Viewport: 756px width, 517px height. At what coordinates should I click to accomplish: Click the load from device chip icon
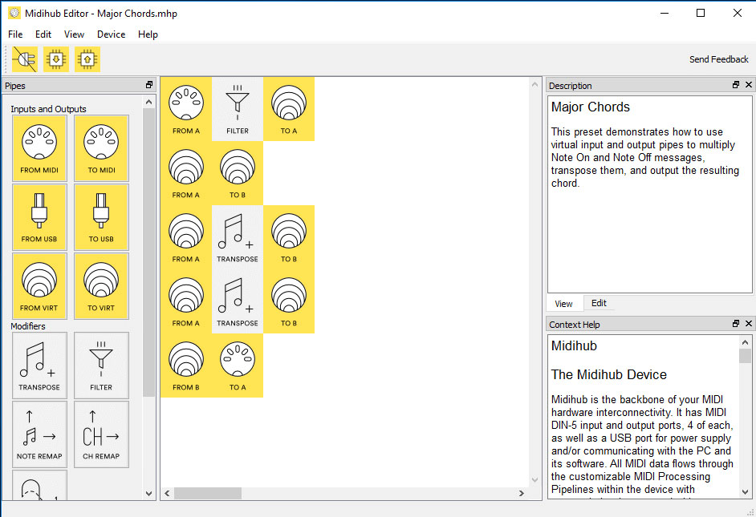pyautogui.click(x=56, y=59)
